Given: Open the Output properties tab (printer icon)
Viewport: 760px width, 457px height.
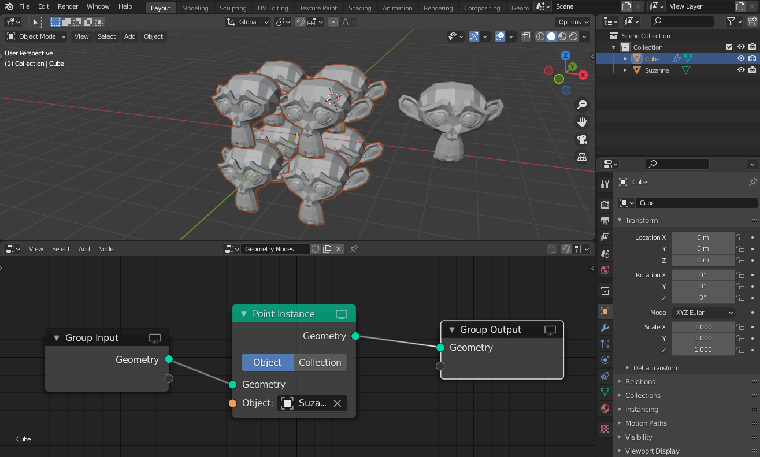Looking at the screenshot, I should pos(605,221).
